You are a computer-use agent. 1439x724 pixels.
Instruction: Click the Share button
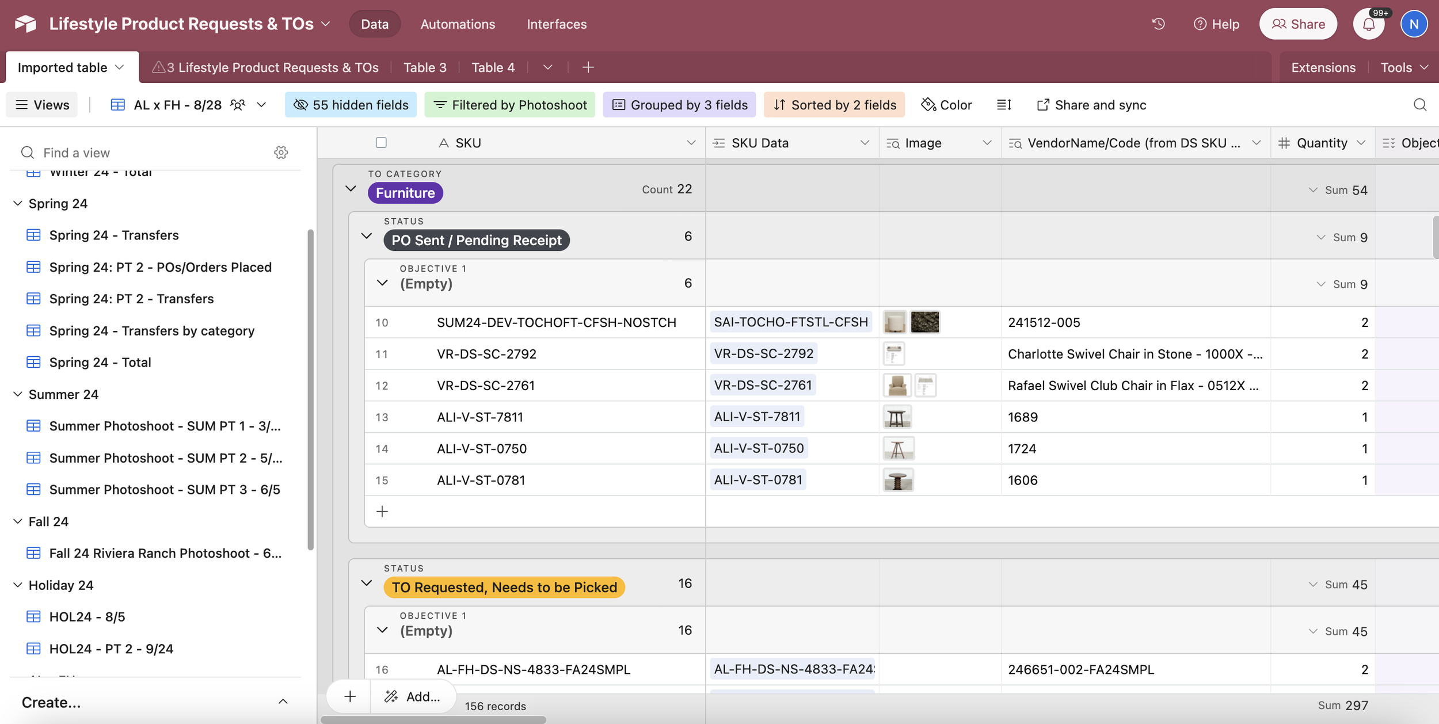[x=1297, y=24]
